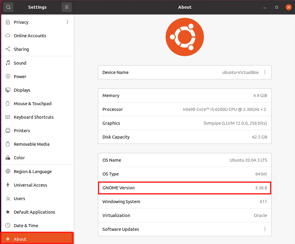
Task: Open Color settings
Action: tap(38, 158)
